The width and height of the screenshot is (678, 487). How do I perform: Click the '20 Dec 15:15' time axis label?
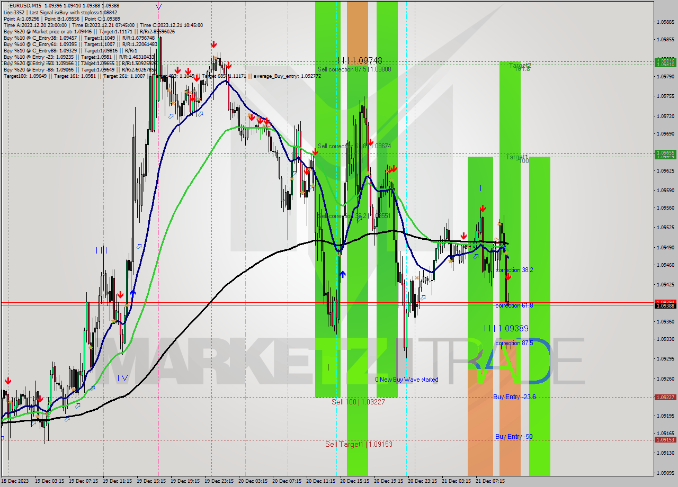[x=355, y=481]
